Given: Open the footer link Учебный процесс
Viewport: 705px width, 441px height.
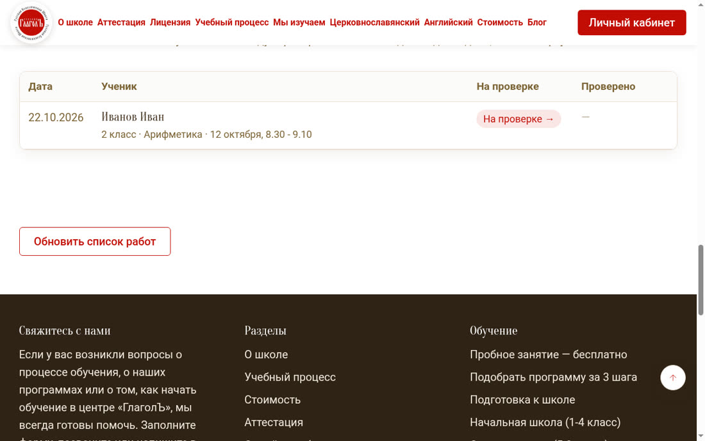Looking at the screenshot, I should click(290, 377).
